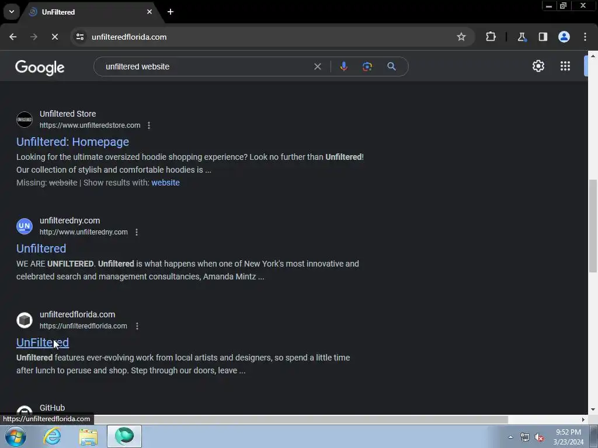Open the Chrome three-dot menu

(x=585, y=37)
